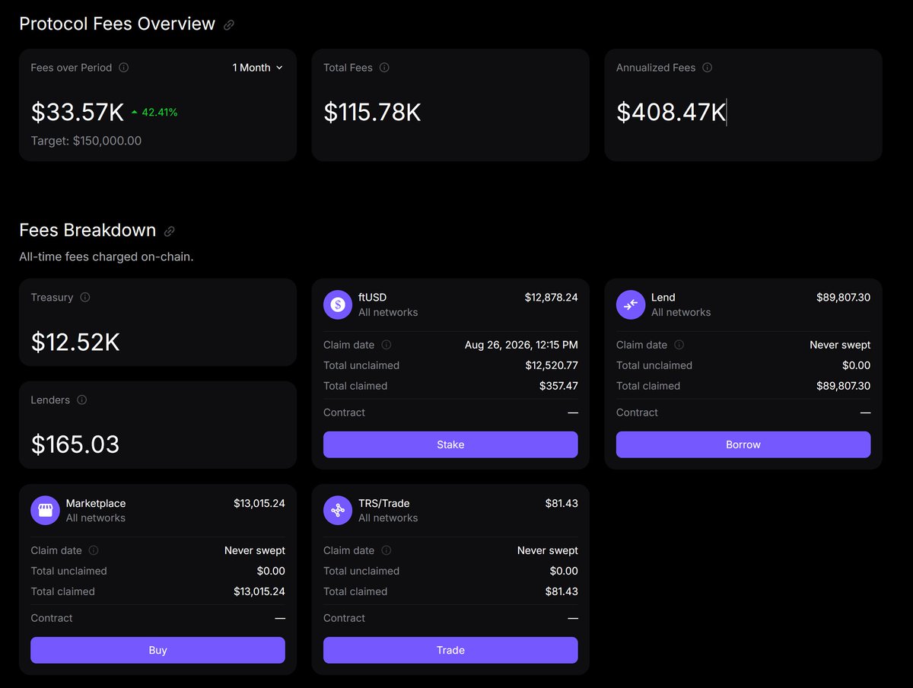The width and height of the screenshot is (913, 688).
Task: Info icon by Lend Claim date
Action: coord(679,345)
